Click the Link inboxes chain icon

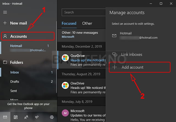115,54
